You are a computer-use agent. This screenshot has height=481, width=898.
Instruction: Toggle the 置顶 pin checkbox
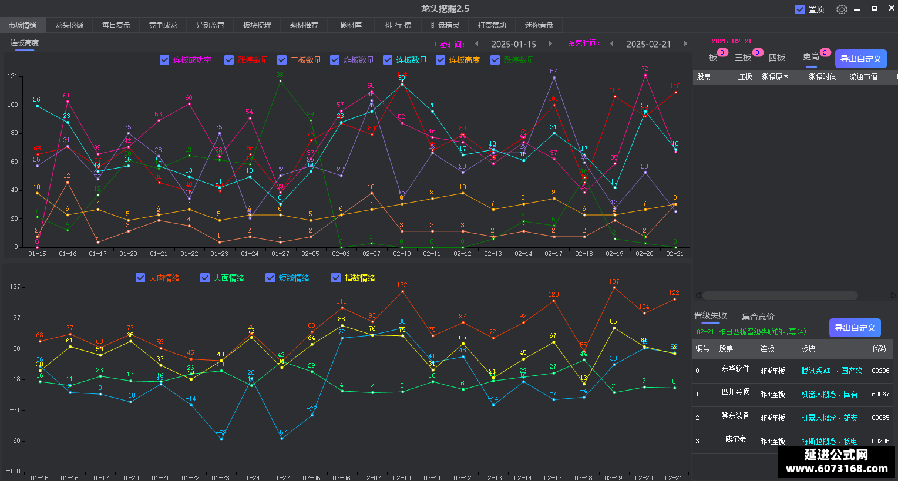(x=800, y=9)
